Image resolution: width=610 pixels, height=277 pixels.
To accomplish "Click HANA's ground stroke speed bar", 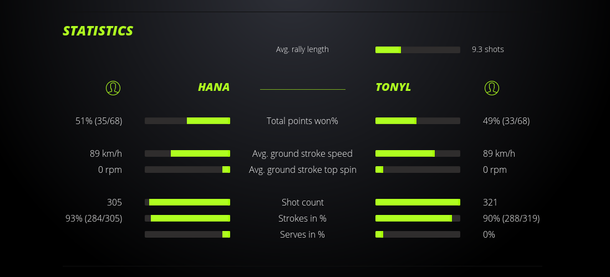I will pyautogui.click(x=187, y=153).
